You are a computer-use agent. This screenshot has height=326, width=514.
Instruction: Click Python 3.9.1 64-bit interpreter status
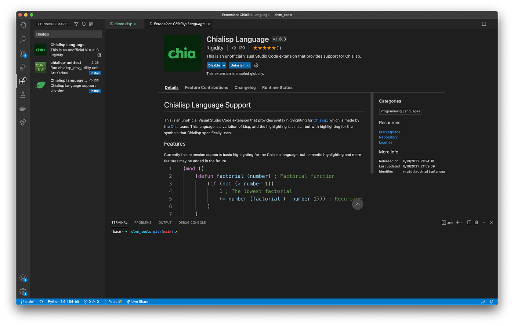point(63,302)
